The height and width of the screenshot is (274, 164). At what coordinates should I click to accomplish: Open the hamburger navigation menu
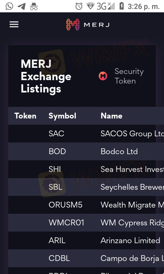click(x=14, y=24)
